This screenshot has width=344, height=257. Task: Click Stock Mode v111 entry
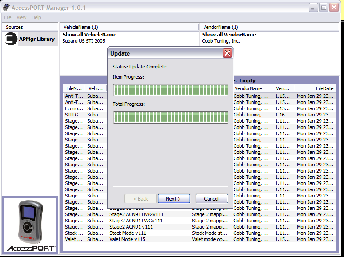point(128,233)
